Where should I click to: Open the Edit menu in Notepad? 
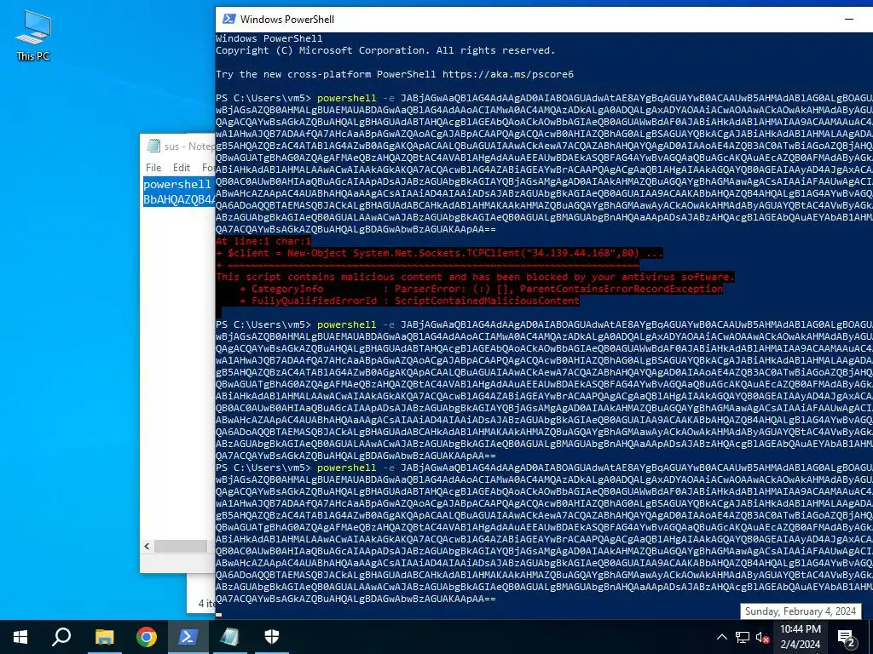point(182,168)
